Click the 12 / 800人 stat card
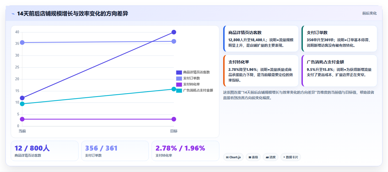The width and height of the screenshot is (388, 172). [45, 151]
